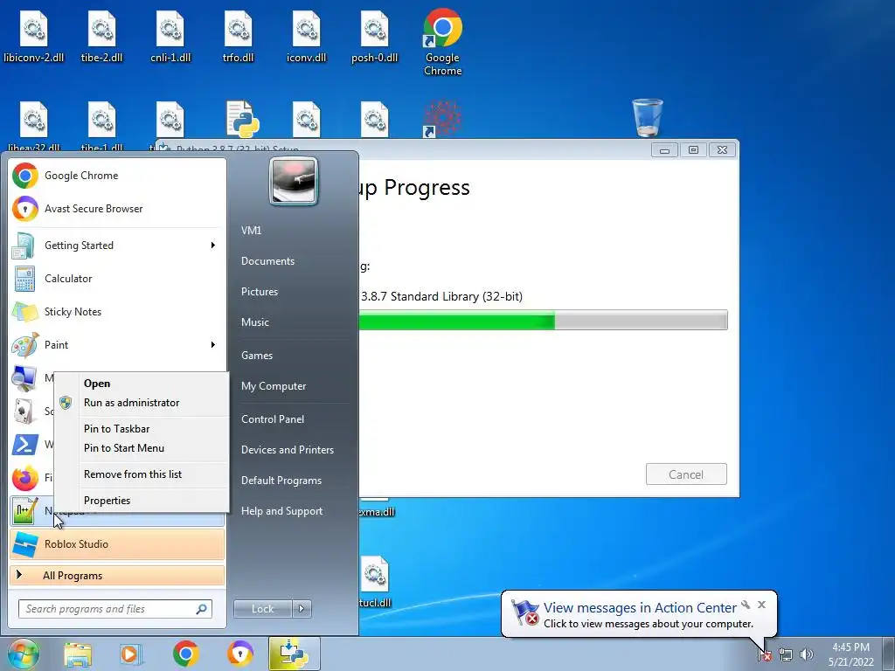This screenshot has width=895, height=671.
Task: Open Avast Secure Browser from taskbar
Action: point(239,654)
